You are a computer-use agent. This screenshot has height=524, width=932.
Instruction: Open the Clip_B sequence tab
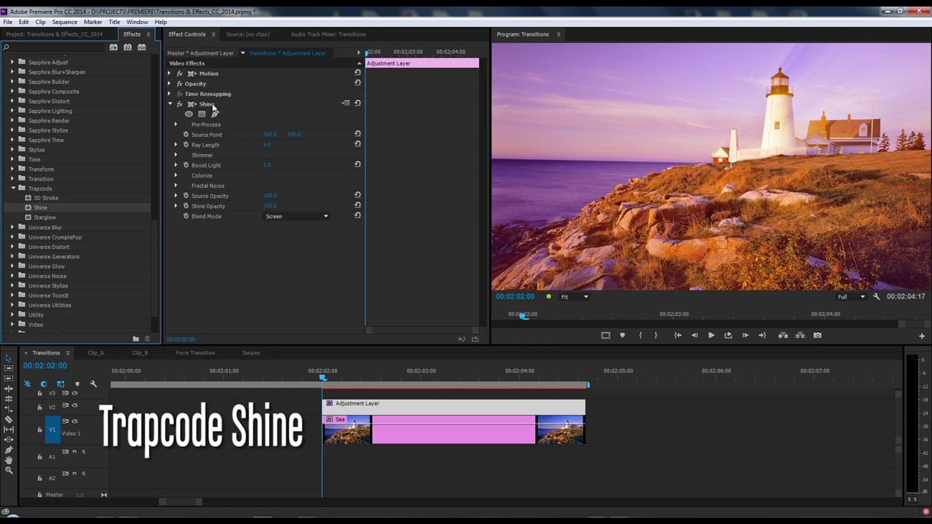pyautogui.click(x=140, y=353)
